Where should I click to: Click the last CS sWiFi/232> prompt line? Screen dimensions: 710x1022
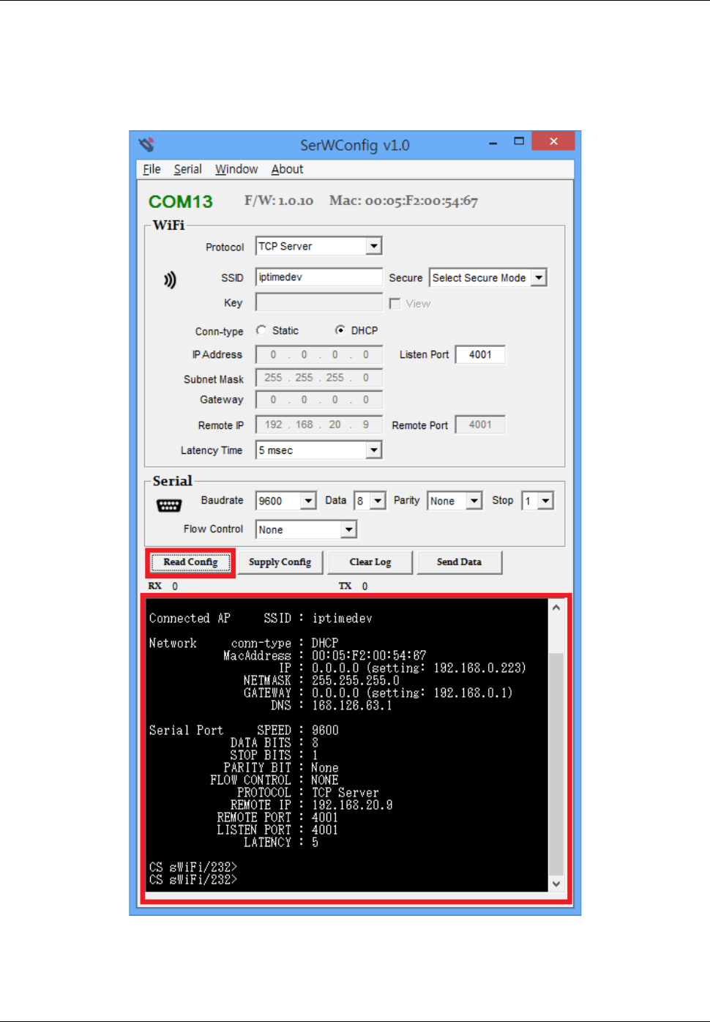[x=193, y=880]
